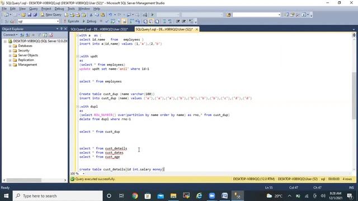Image resolution: width=358 pixels, height=201 pixels.
Task: Close the SQLQuery1.sql tab
Action: 196,29
